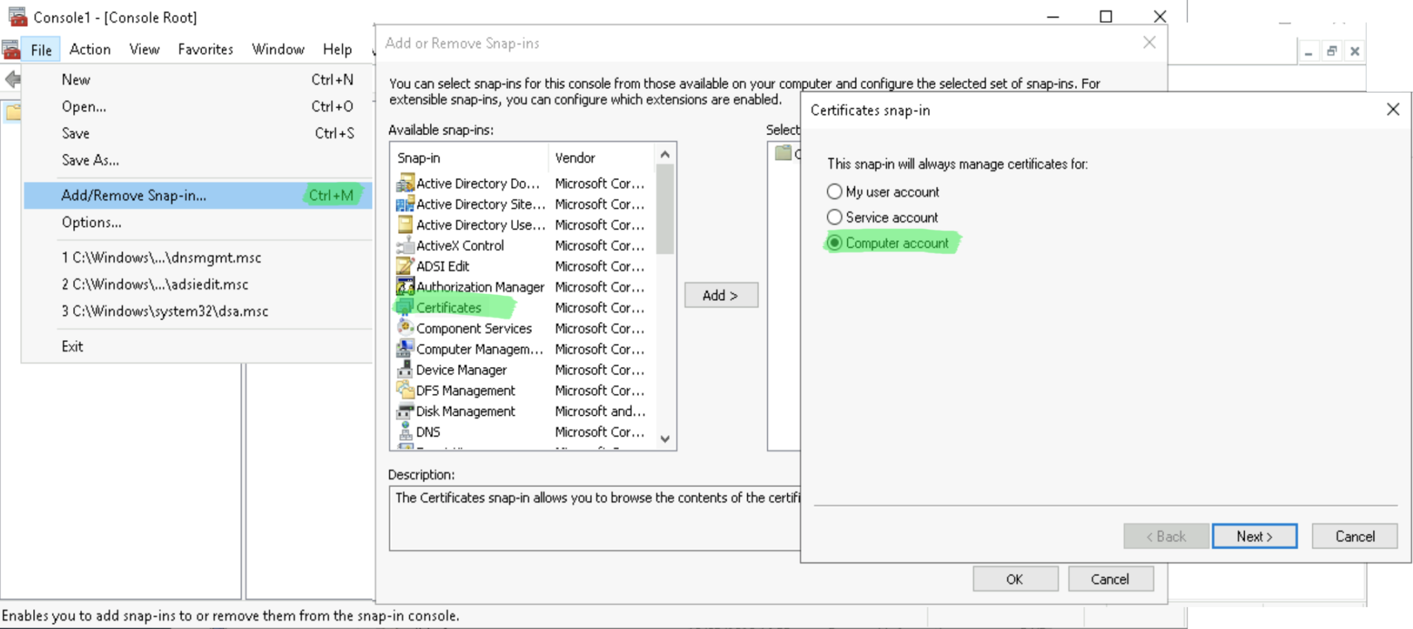Select the DFS Management snap-in
Screen dimensions: 1413x629
464,390
